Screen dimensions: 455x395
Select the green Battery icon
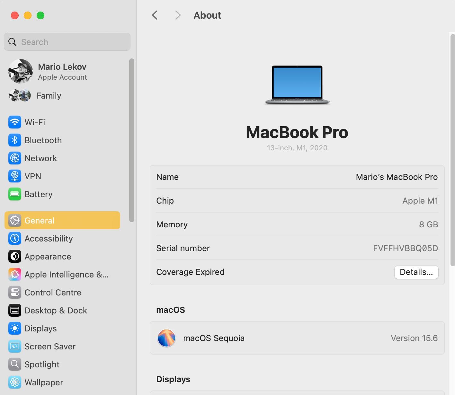coord(15,194)
